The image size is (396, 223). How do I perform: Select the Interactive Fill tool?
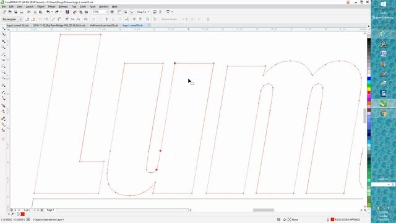[4, 125]
